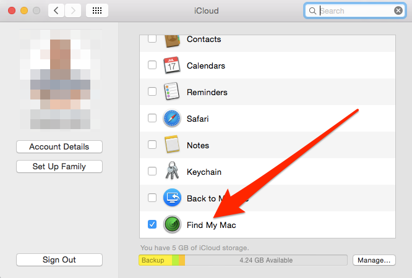Open Account Details
Viewport: 412px width, 278px height.
(59, 147)
